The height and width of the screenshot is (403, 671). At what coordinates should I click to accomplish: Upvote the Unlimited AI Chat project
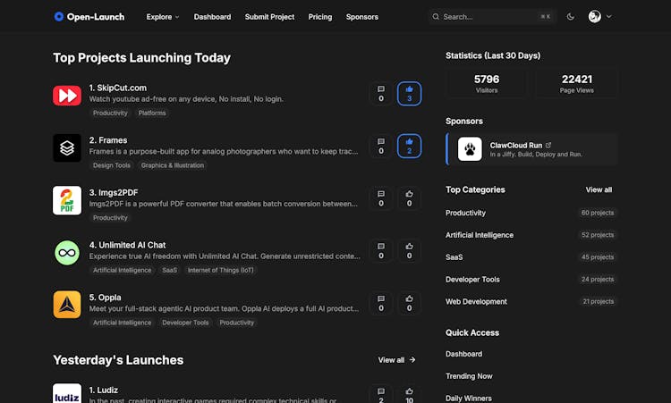tap(409, 251)
